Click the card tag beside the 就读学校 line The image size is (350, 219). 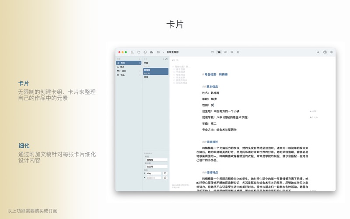coord(314,117)
